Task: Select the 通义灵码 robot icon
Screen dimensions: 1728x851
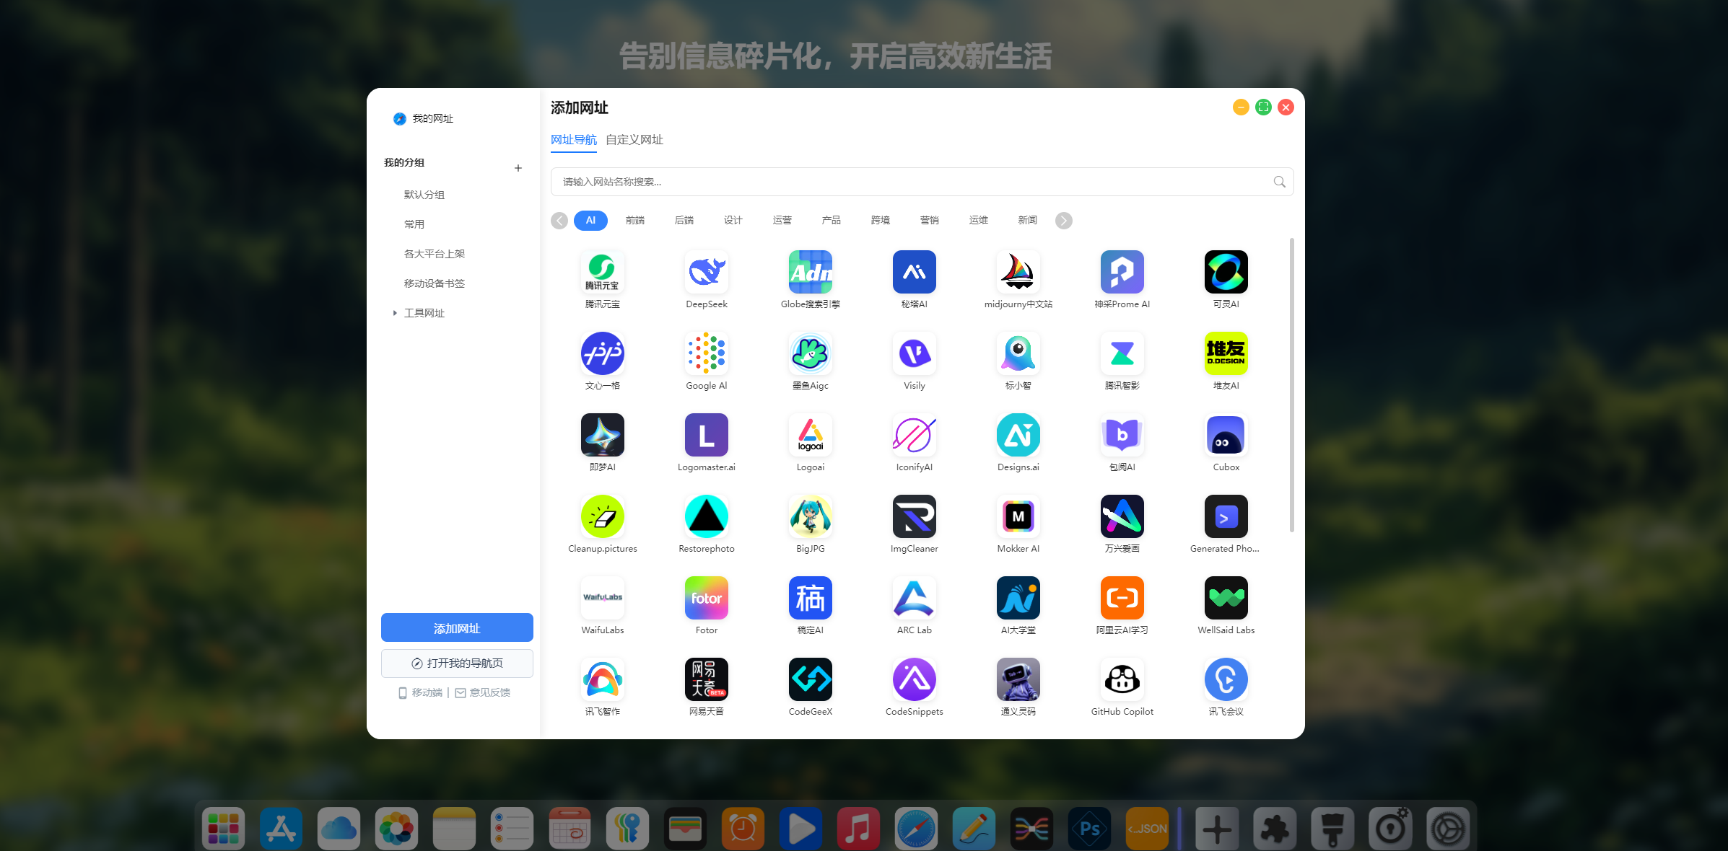Action: pyautogui.click(x=1018, y=679)
